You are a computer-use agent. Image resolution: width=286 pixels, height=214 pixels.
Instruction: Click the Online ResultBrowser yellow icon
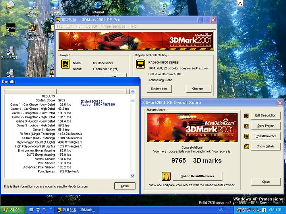[x=166, y=176]
